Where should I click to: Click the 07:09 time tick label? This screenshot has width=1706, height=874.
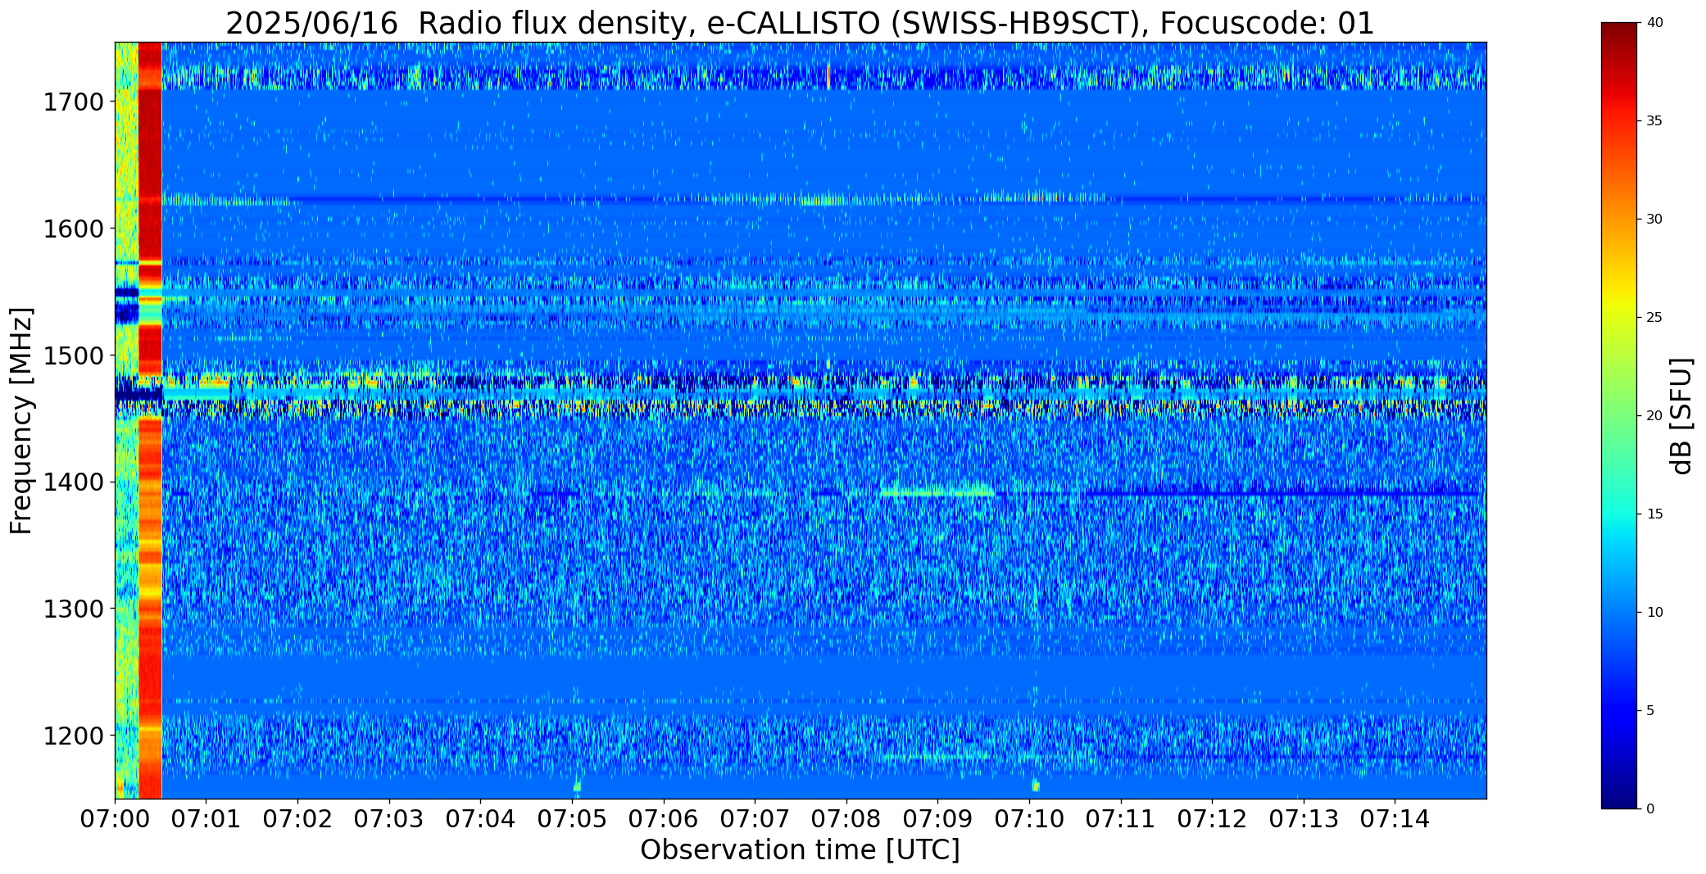coord(937,819)
